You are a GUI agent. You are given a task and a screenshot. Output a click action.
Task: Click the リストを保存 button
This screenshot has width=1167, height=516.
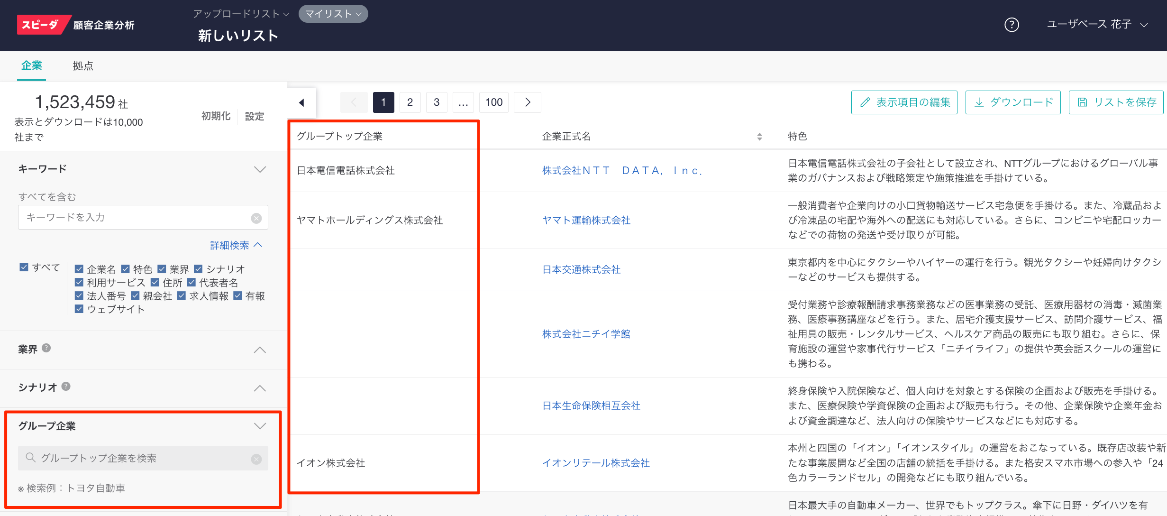[1116, 102]
